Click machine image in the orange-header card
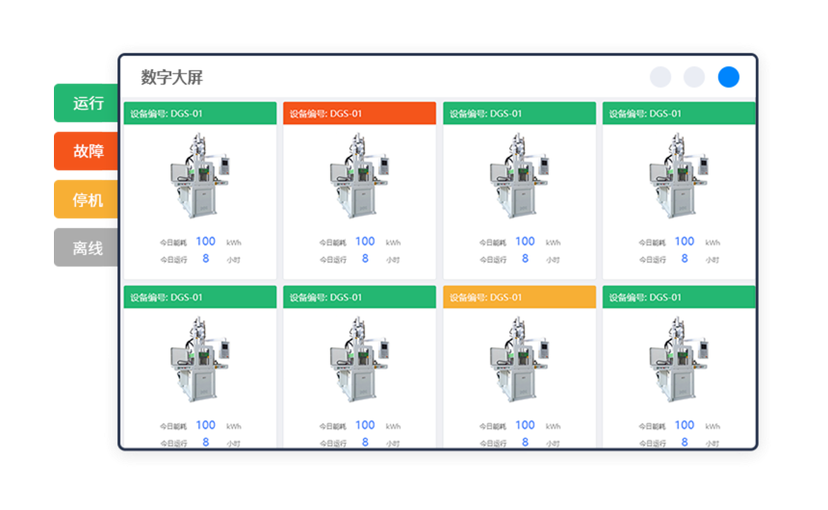This screenshot has height=510, width=828. (x=359, y=175)
